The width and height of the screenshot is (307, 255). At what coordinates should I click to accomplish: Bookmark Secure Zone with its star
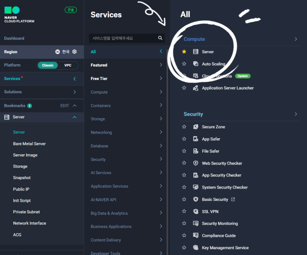(184, 127)
